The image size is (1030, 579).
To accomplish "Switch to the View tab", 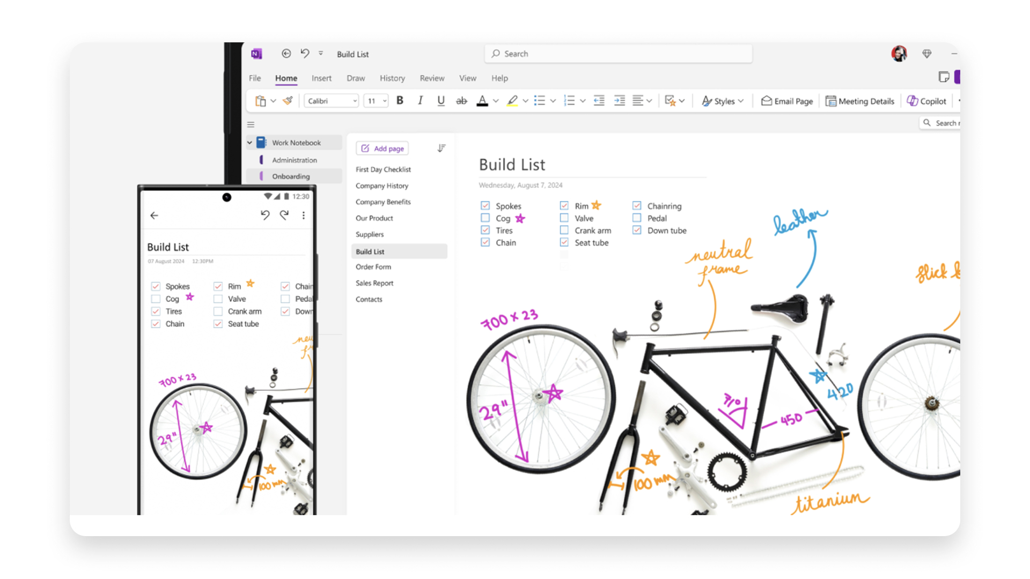I will (x=467, y=78).
